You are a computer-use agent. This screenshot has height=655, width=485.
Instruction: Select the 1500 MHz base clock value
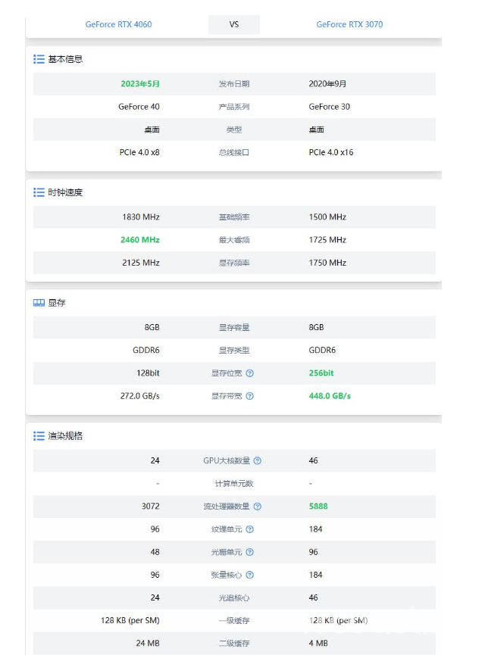click(x=327, y=217)
